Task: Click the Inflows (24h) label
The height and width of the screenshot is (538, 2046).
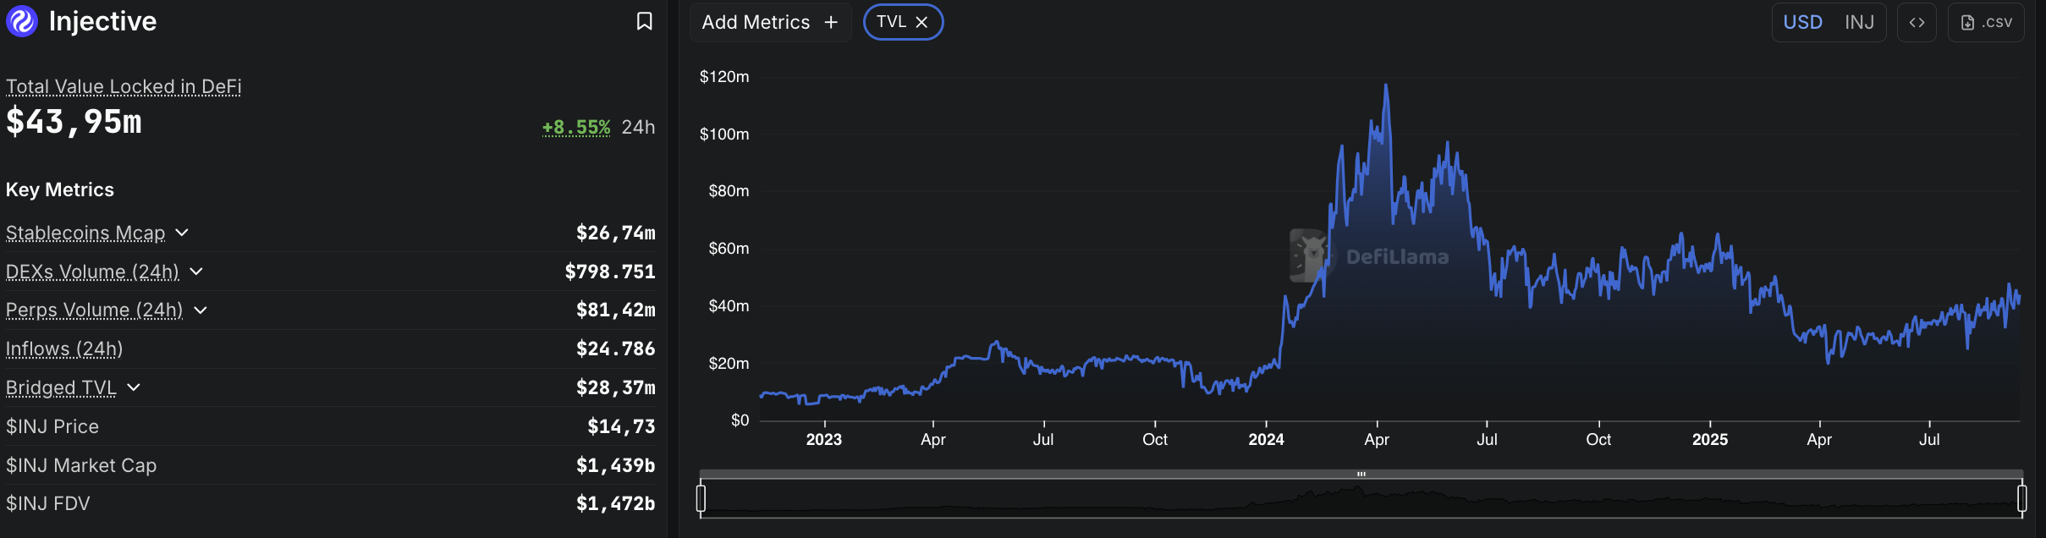Action: click(64, 349)
